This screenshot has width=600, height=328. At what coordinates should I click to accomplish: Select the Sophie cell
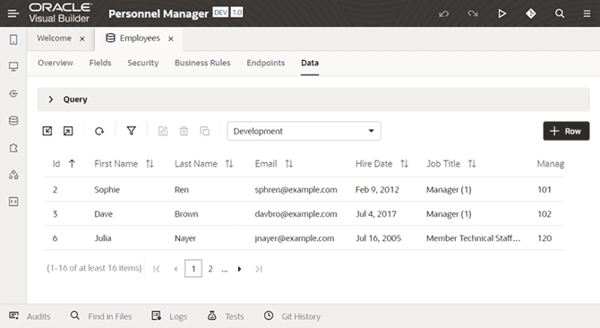107,189
